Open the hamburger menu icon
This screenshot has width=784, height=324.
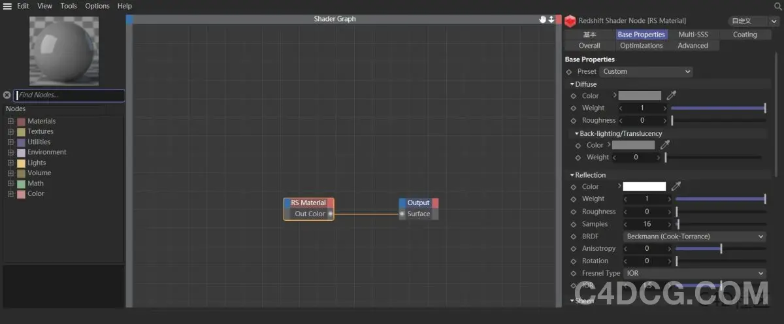coord(8,6)
